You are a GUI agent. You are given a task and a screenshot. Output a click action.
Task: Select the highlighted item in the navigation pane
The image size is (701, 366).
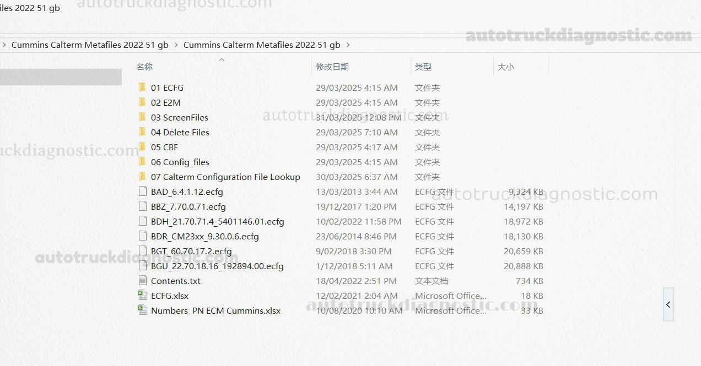(61, 77)
